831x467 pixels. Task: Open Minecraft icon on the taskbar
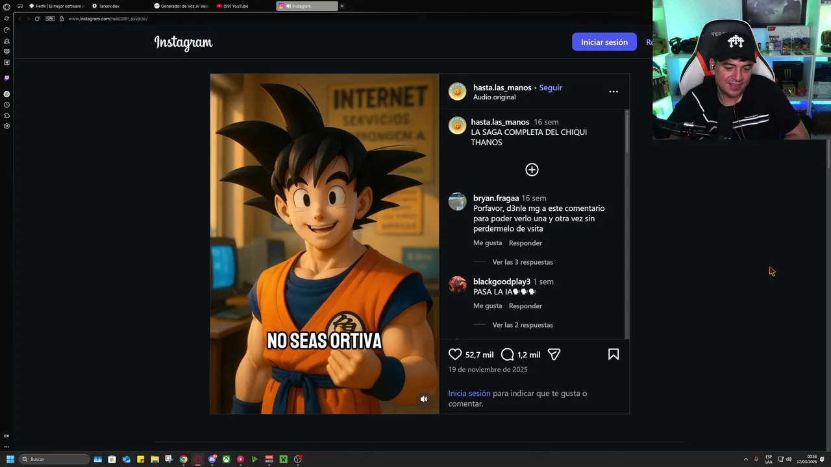point(284,459)
